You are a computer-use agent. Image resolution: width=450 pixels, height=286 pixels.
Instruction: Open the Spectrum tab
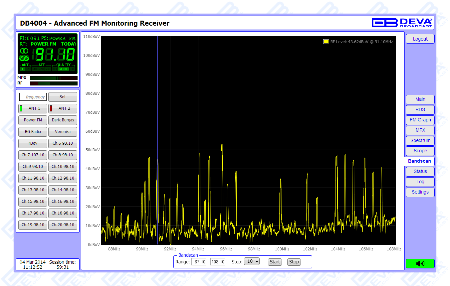pos(420,140)
